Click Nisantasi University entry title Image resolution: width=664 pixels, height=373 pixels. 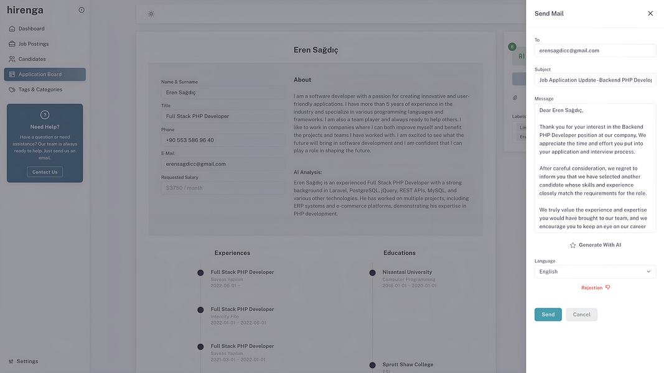(408, 272)
